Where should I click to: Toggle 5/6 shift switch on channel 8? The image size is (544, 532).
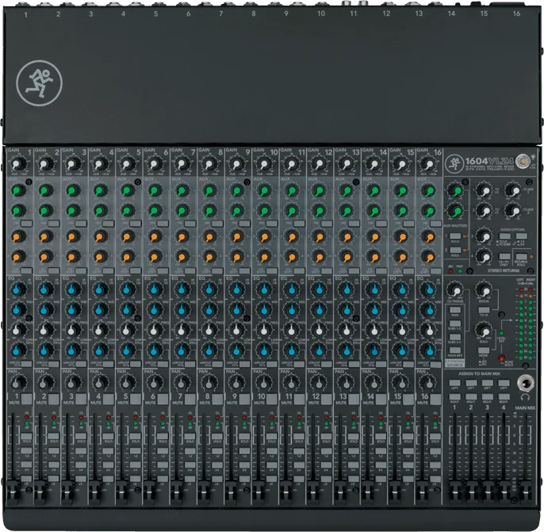(x=217, y=271)
